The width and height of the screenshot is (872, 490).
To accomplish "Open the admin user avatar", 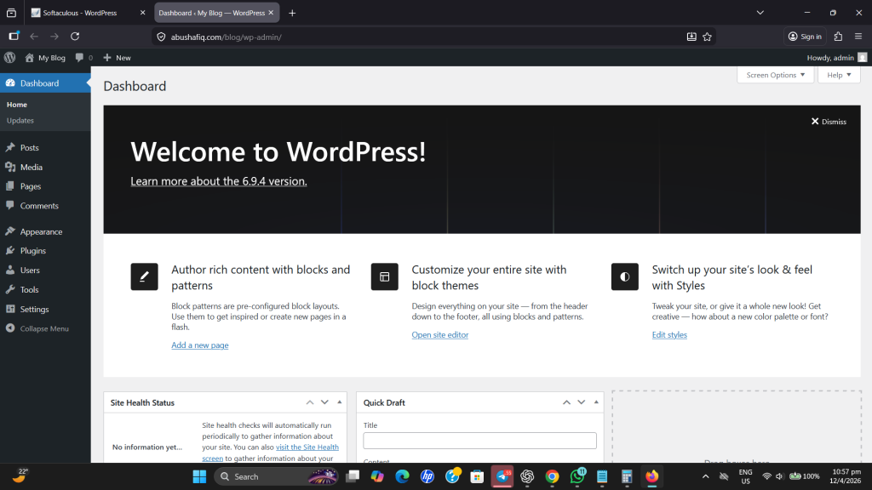I will point(862,57).
